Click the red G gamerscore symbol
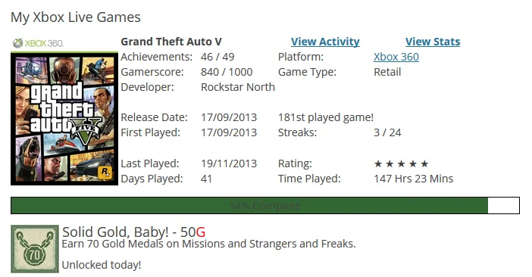The height and width of the screenshot is (277, 532). point(201,232)
